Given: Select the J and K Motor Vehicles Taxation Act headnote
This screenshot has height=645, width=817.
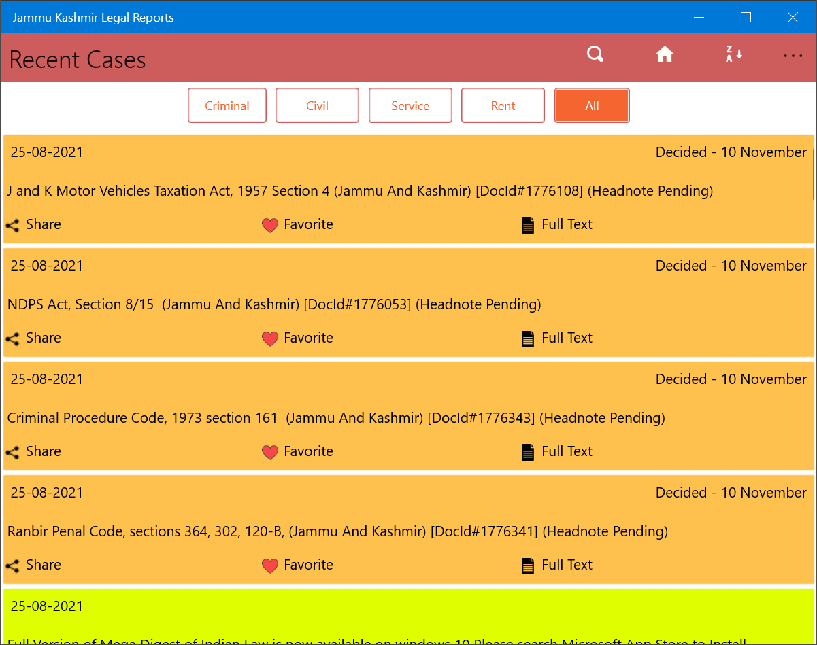Looking at the screenshot, I should tap(360, 191).
